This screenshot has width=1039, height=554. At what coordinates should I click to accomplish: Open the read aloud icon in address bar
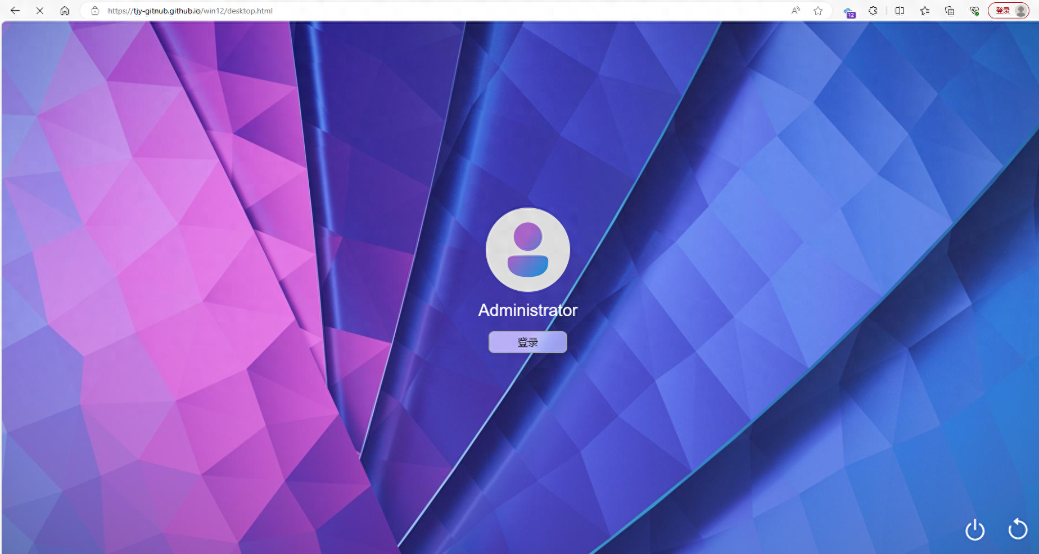tap(796, 11)
